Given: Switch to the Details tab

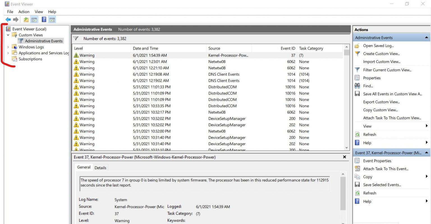Looking at the screenshot, I should pyautogui.click(x=100, y=168).
